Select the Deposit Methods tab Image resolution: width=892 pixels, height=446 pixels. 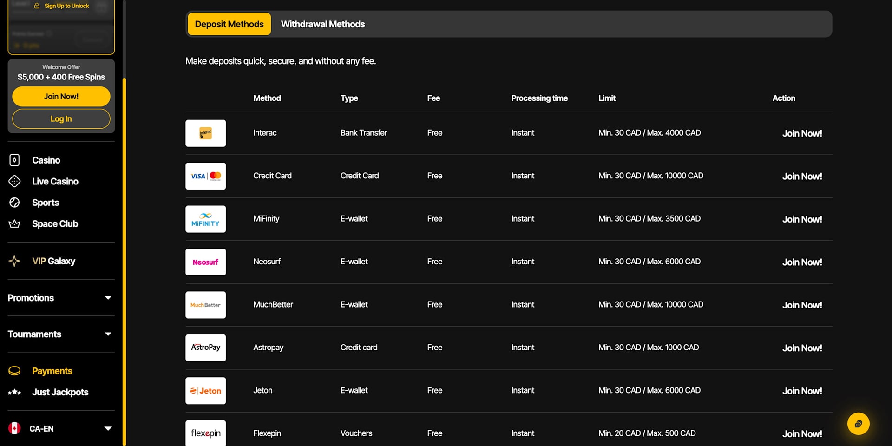coord(229,24)
